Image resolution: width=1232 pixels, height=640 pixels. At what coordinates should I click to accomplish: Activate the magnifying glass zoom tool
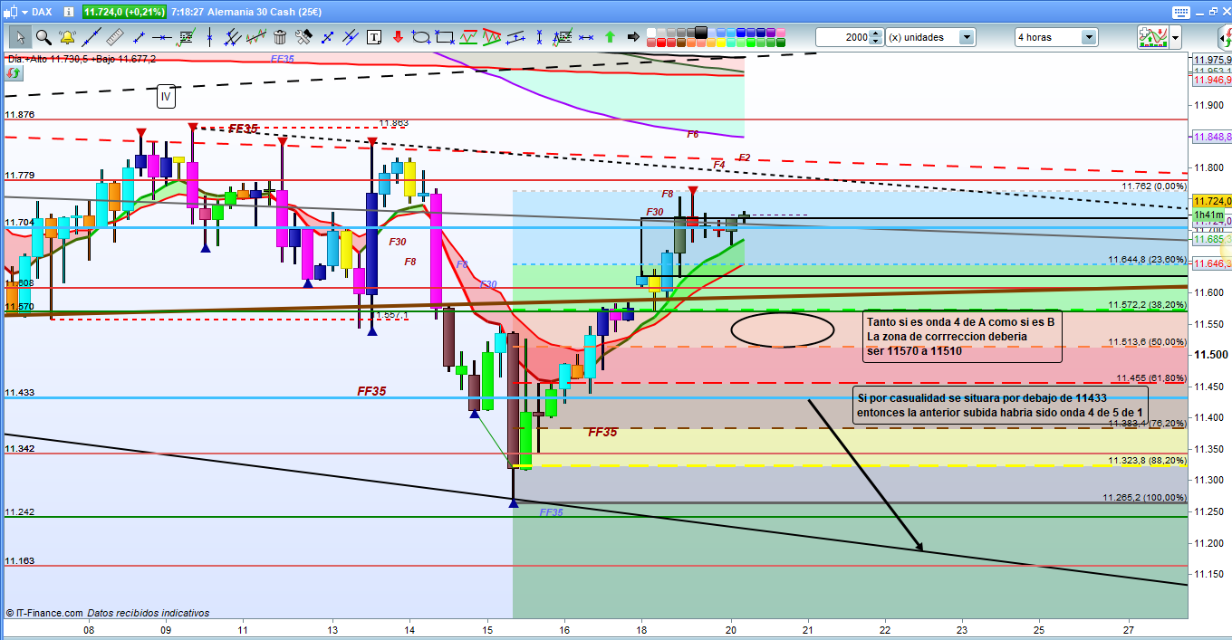click(43, 37)
